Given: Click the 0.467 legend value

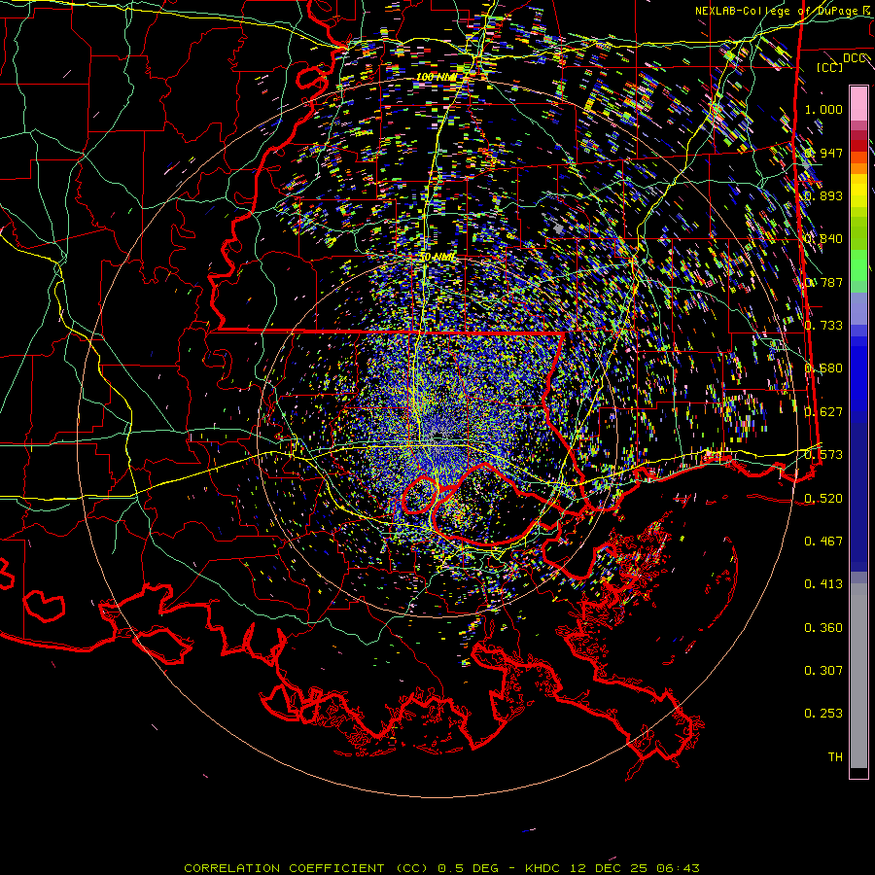Looking at the screenshot, I should [823, 541].
